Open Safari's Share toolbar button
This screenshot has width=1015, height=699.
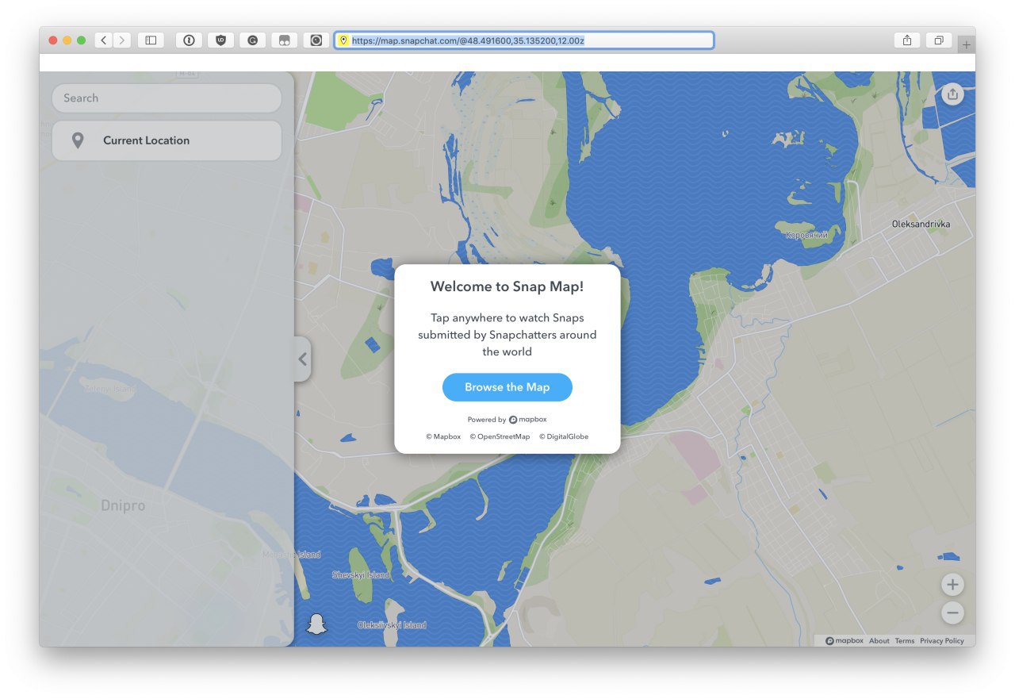pos(906,40)
